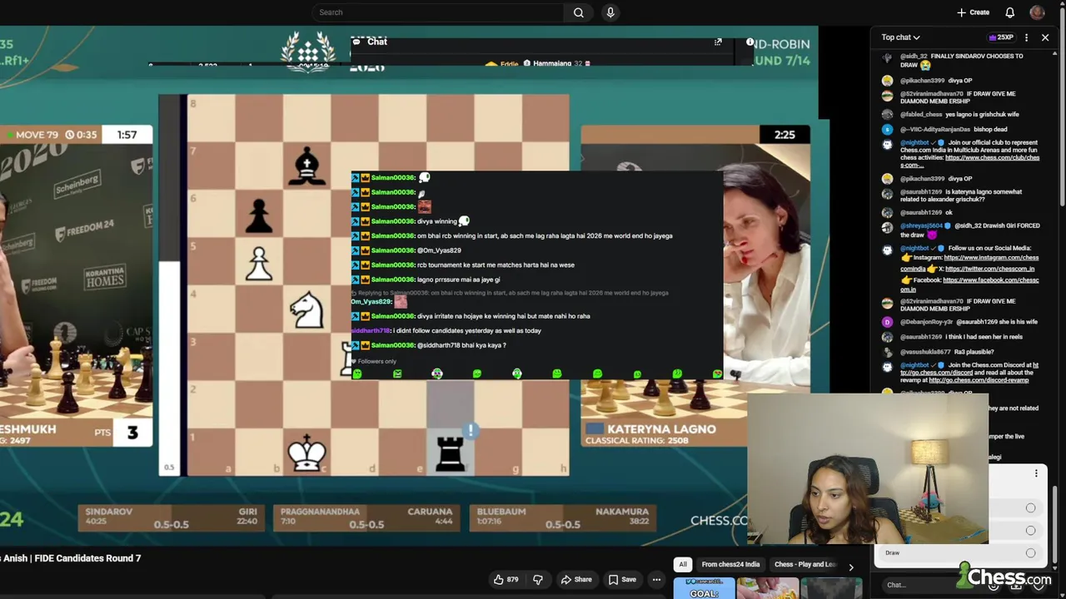Activate voice search microphone icon
The height and width of the screenshot is (599, 1066).
[x=610, y=12]
